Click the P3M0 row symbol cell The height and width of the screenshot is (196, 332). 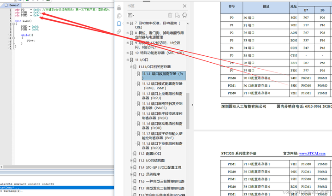point(231,187)
